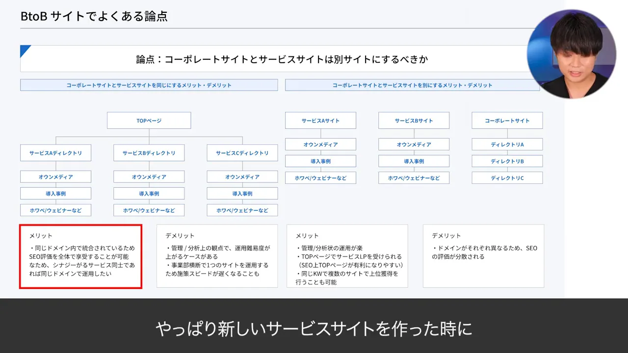Select the TOPページ box in the left sitemap

[x=149, y=120]
